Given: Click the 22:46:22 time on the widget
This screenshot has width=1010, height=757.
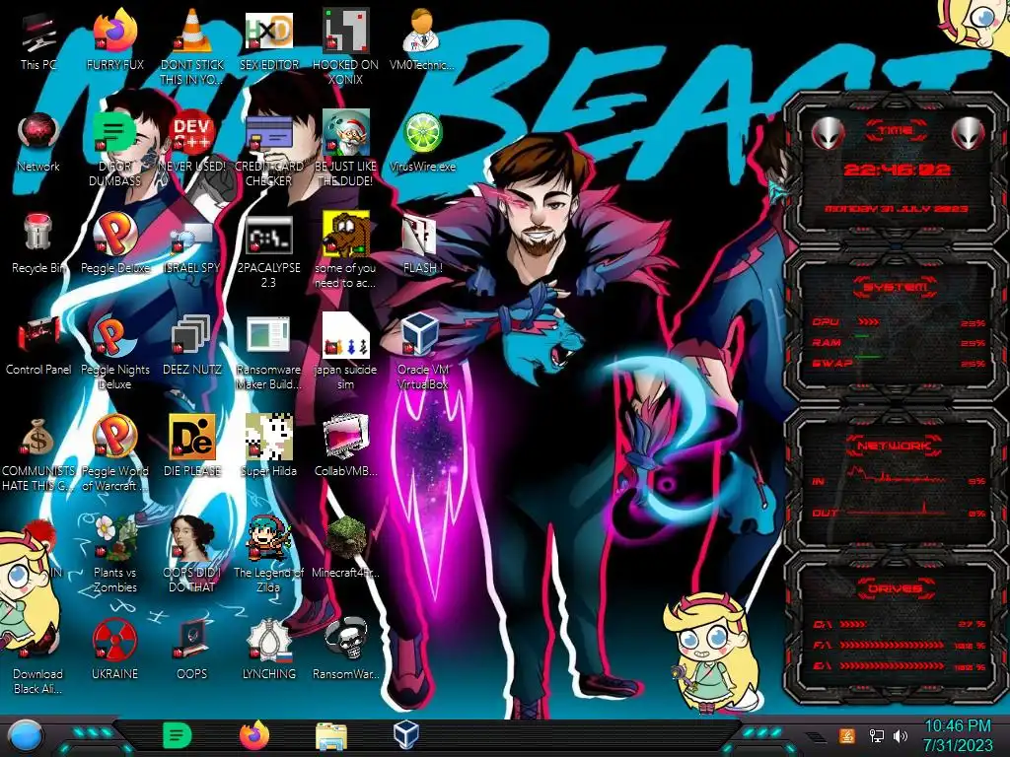Looking at the screenshot, I should point(896,170).
